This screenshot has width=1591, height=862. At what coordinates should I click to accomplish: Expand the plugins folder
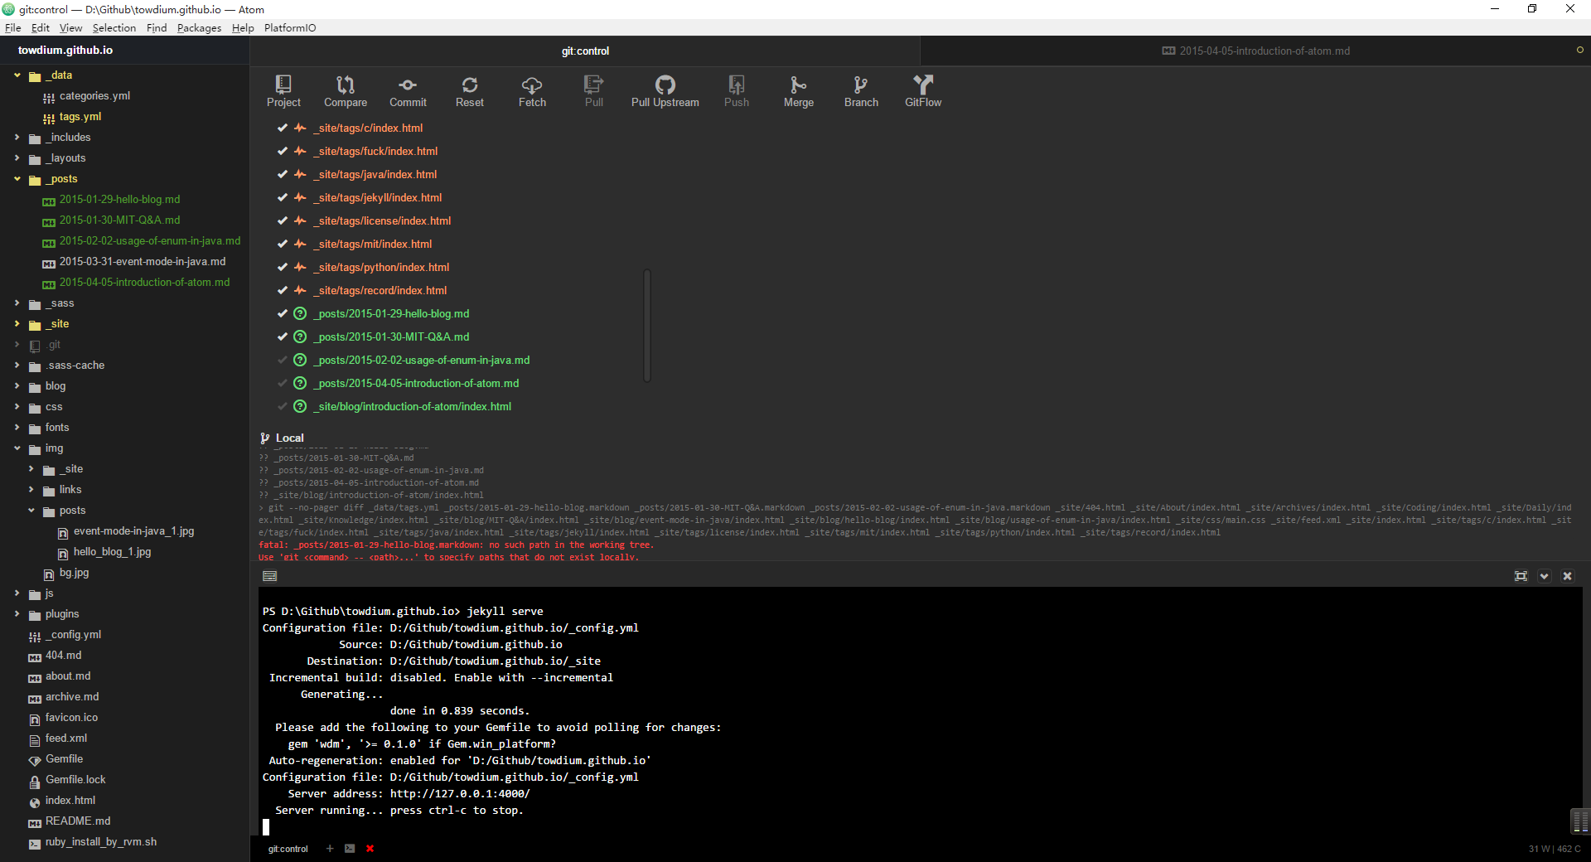[x=17, y=614]
